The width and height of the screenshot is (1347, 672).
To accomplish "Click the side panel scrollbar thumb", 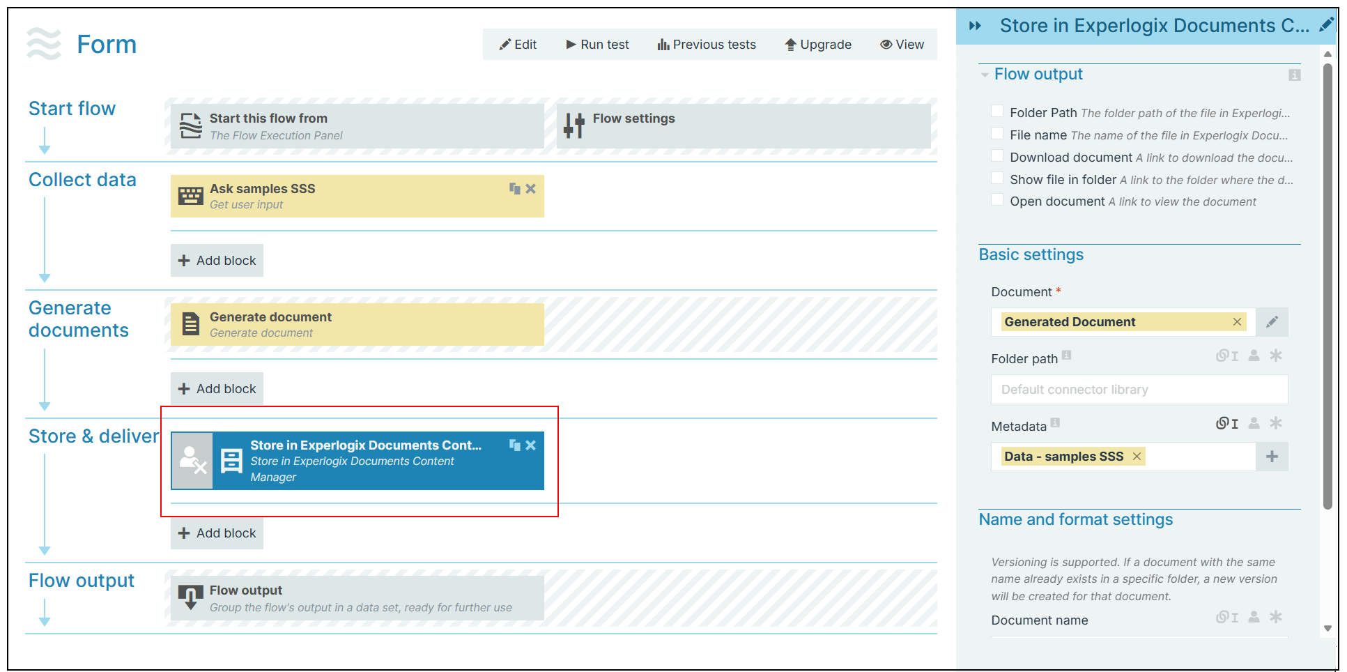I will (1327, 286).
